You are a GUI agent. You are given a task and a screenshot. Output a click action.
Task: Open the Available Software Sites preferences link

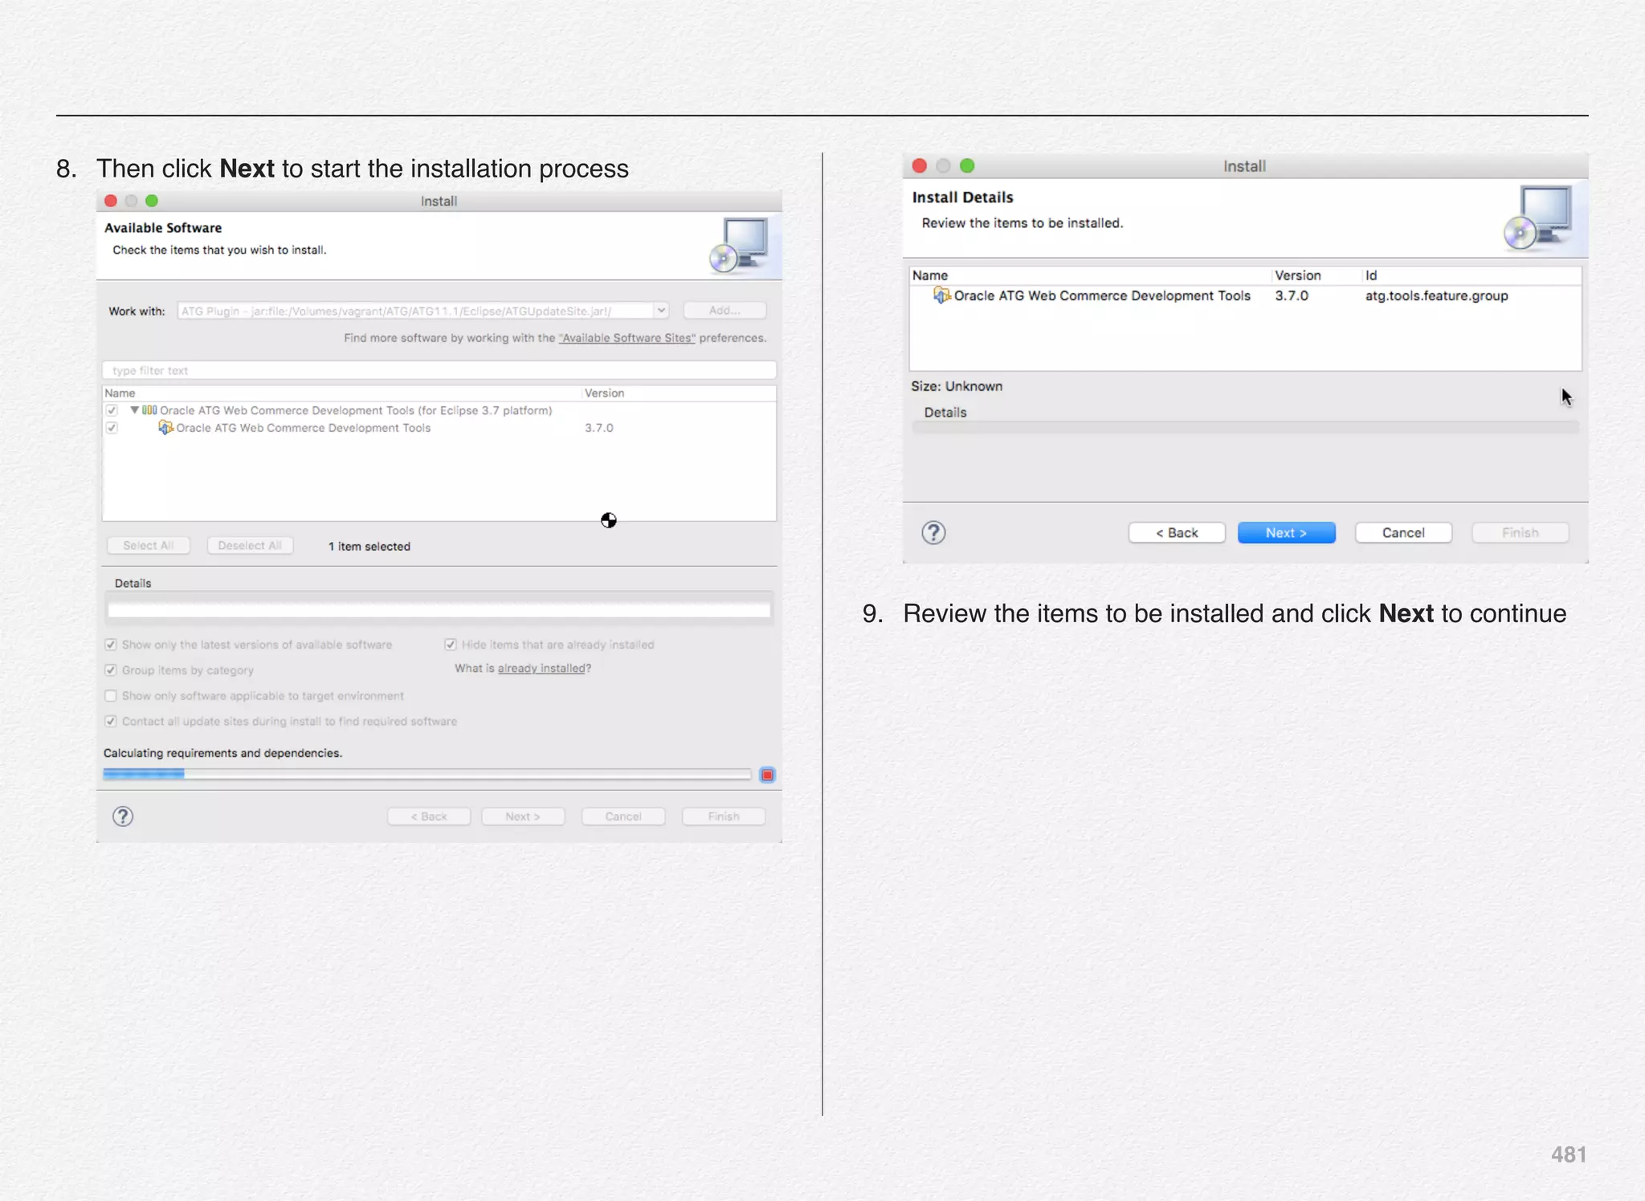pos(627,338)
